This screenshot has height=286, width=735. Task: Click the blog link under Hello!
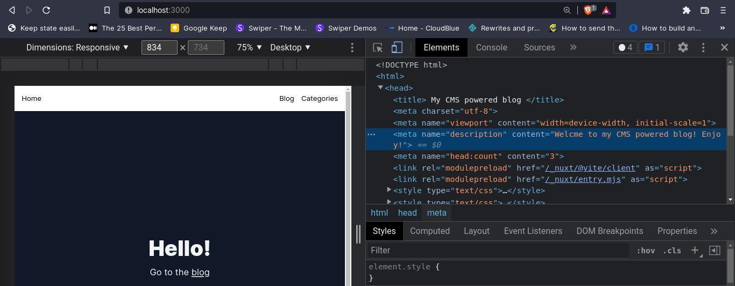tap(200, 273)
